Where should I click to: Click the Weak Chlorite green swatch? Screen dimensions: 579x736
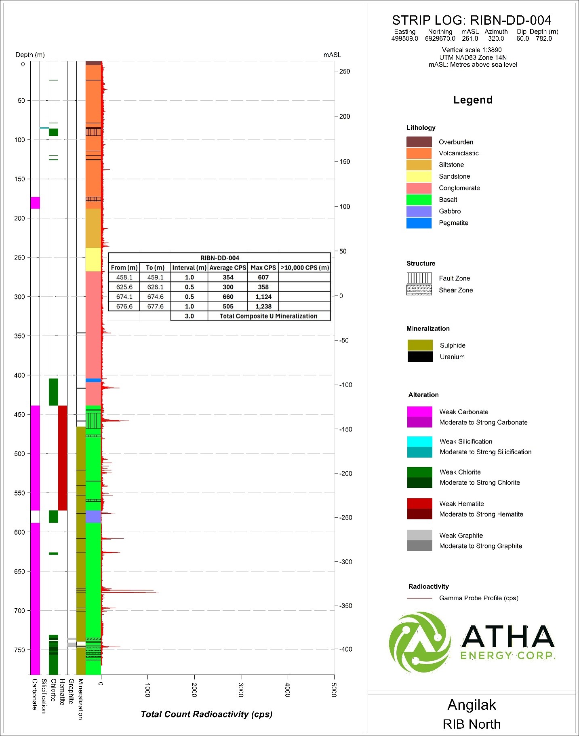click(x=419, y=472)
